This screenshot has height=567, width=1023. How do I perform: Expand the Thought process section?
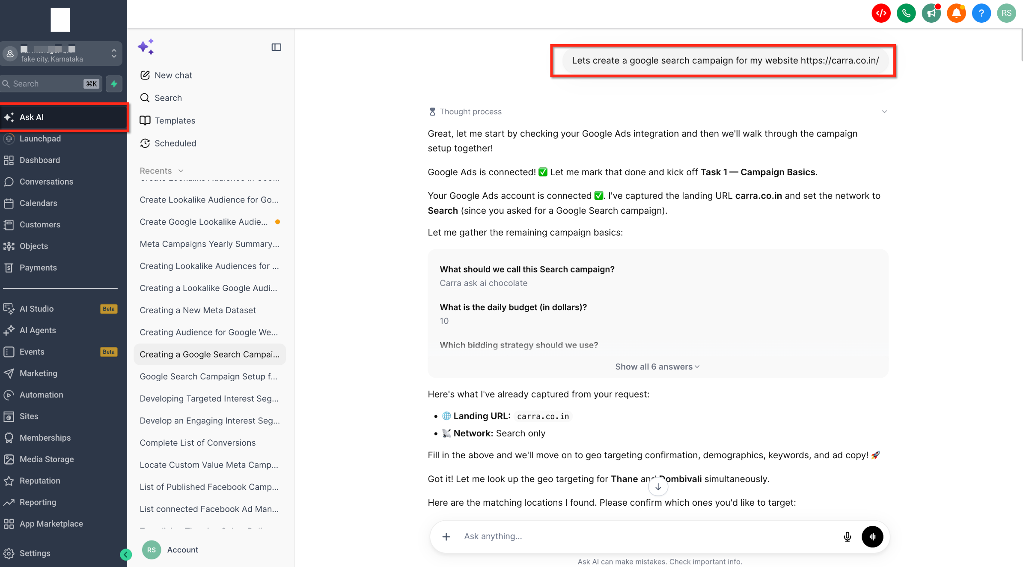[x=658, y=112]
